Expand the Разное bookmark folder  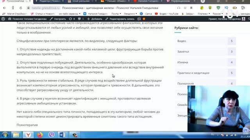coord(218,14)
